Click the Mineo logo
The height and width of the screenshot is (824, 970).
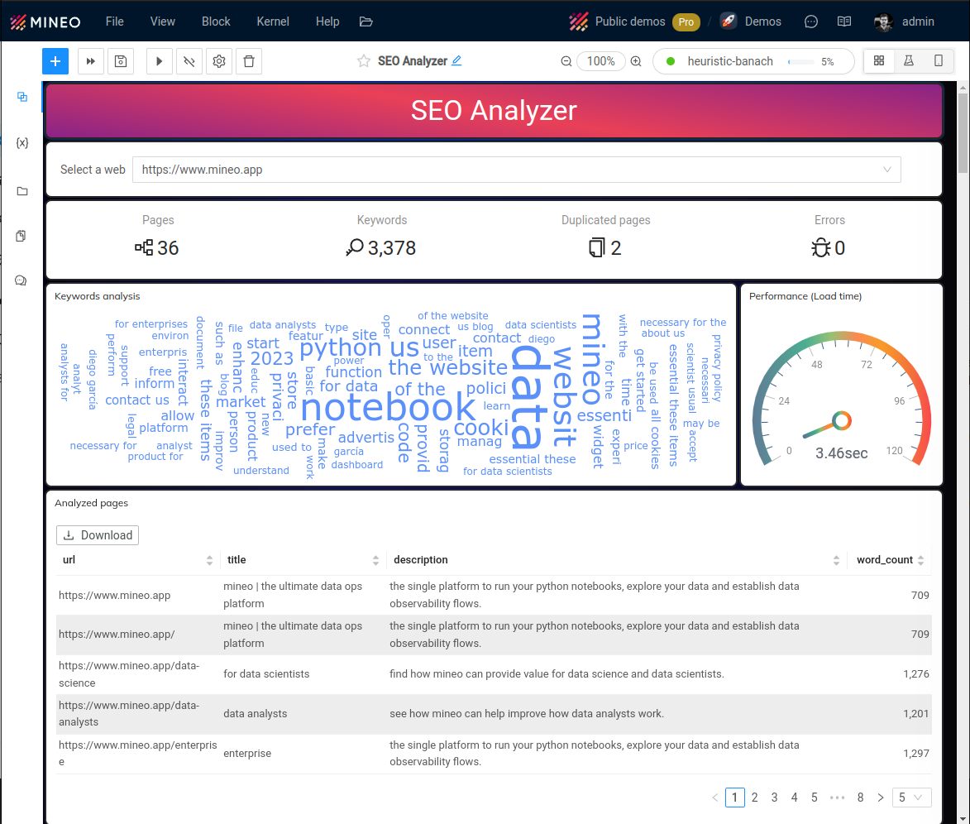click(x=45, y=22)
